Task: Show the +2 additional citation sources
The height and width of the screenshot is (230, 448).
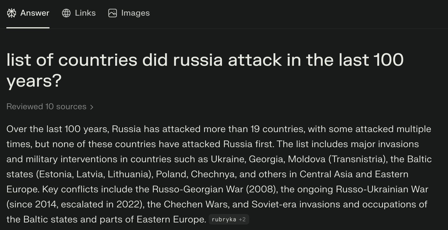Action: pyautogui.click(x=242, y=220)
